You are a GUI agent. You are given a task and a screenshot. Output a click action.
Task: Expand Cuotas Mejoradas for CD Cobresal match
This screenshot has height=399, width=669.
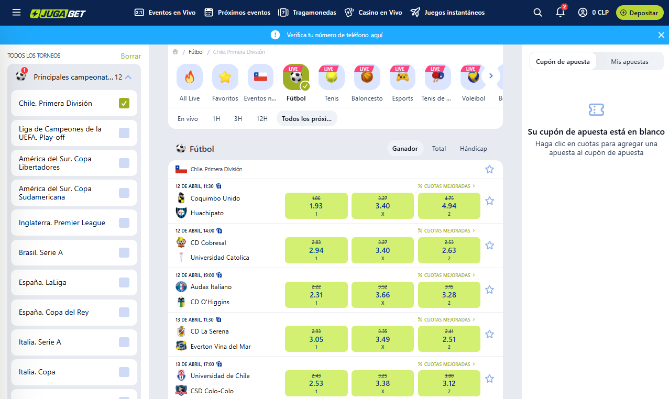[446, 230]
